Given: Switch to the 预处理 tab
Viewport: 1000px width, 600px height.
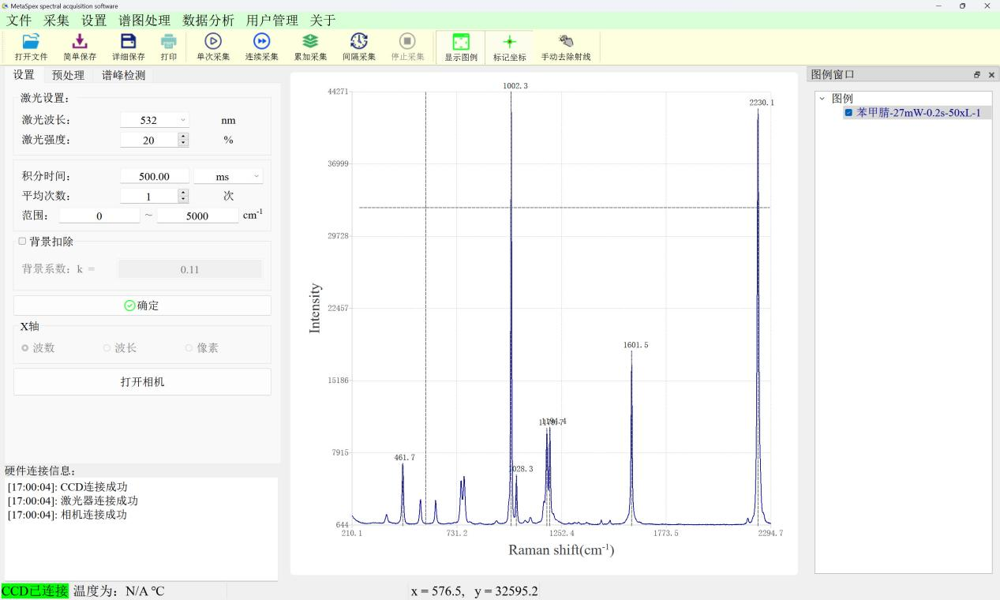Looking at the screenshot, I should 68,76.
